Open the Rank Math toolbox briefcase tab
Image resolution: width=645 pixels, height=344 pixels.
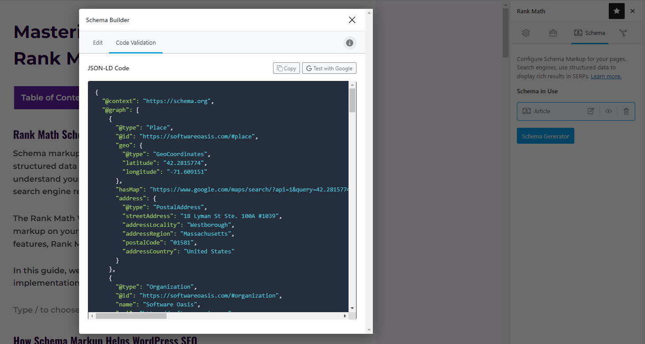tap(553, 33)
